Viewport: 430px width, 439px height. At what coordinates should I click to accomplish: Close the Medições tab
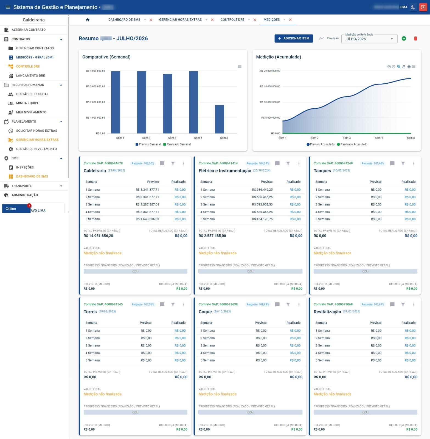(290, 20)
